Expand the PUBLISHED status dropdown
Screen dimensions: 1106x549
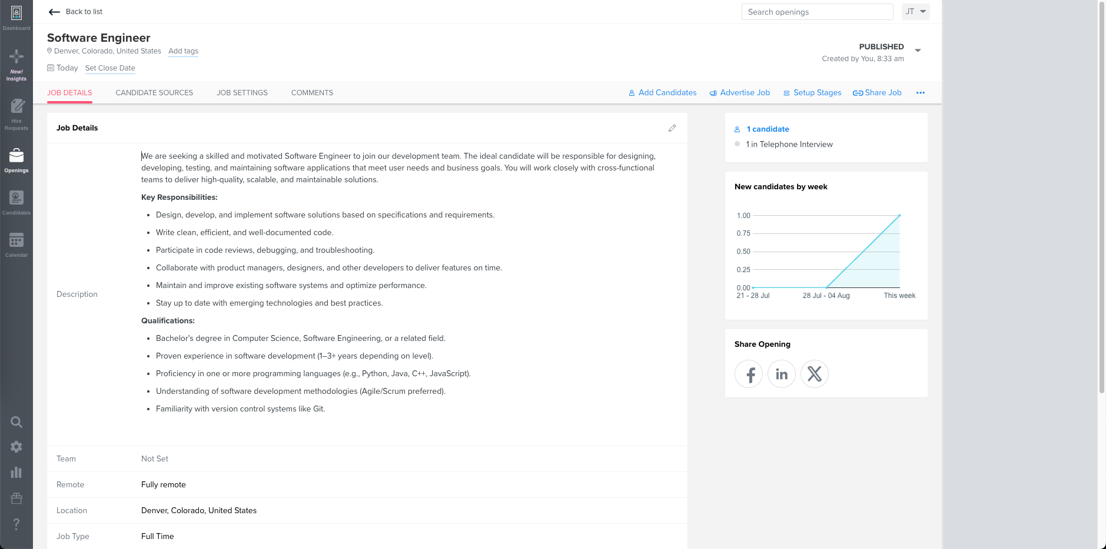[916, 51]
